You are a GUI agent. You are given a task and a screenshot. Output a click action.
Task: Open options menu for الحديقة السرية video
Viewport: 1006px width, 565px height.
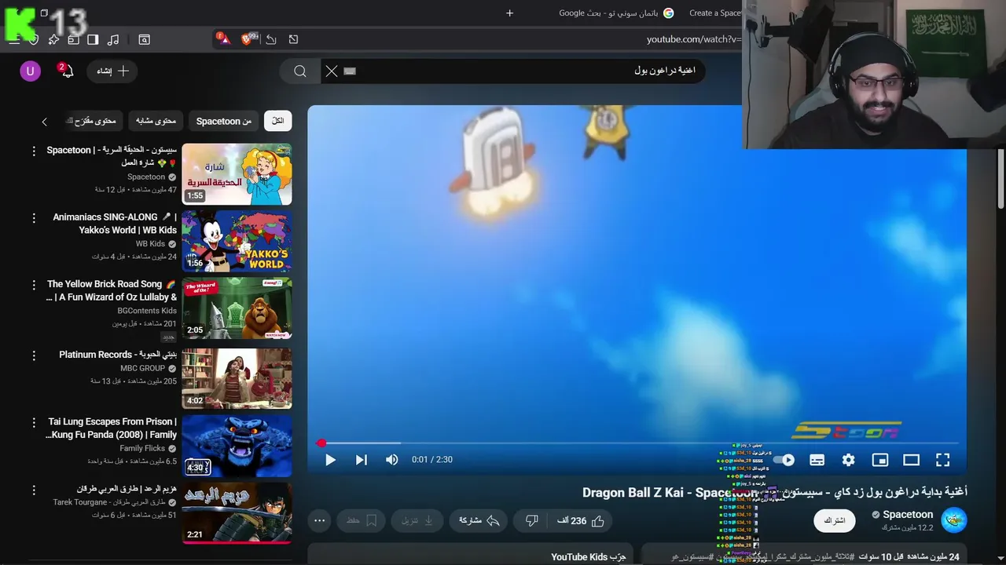coord(34,151)
